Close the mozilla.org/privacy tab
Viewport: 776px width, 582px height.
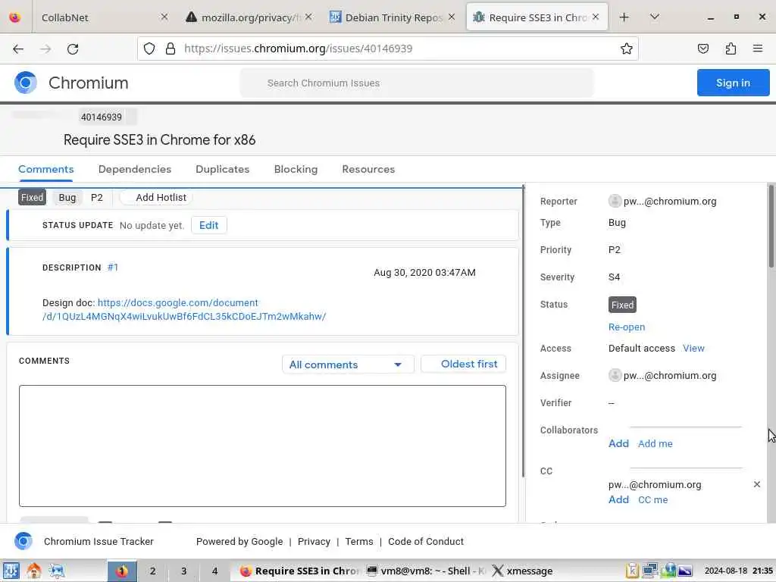pos(308,17)
